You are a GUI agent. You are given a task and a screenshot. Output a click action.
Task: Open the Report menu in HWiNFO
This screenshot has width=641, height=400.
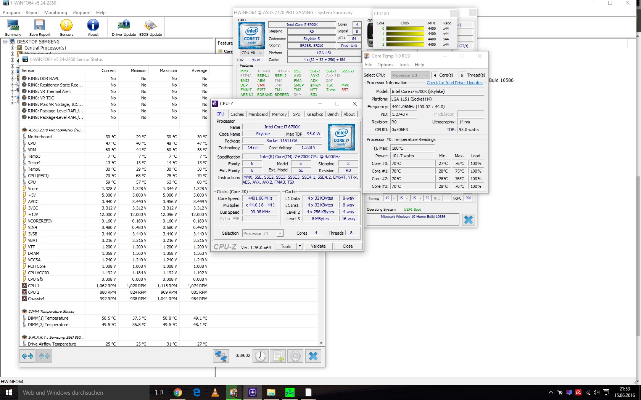(x=32, y=13)
